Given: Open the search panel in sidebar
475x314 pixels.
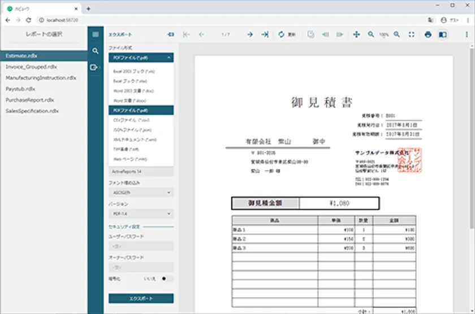Looking at the screenshot, I should (95, 51).
